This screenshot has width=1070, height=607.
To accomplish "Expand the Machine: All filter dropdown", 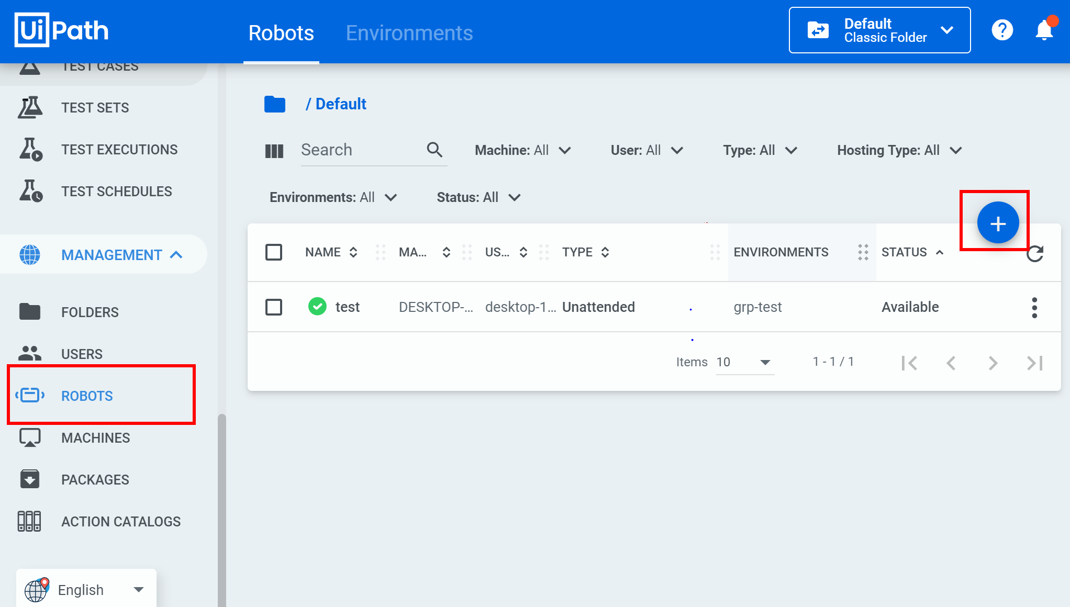I will (522, 151).
